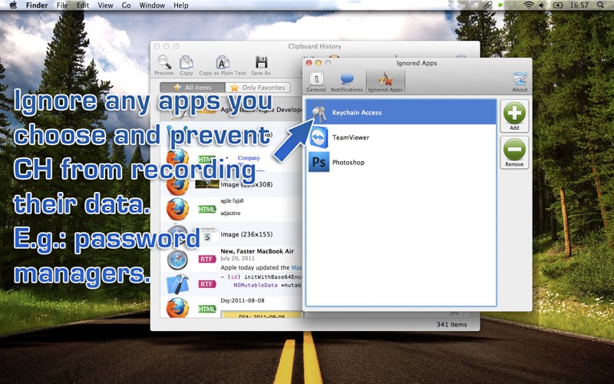Click the Xcode icon beside initWithBase64 entry
The width and height of the screenshot is (614, 384).
(177, 284)
